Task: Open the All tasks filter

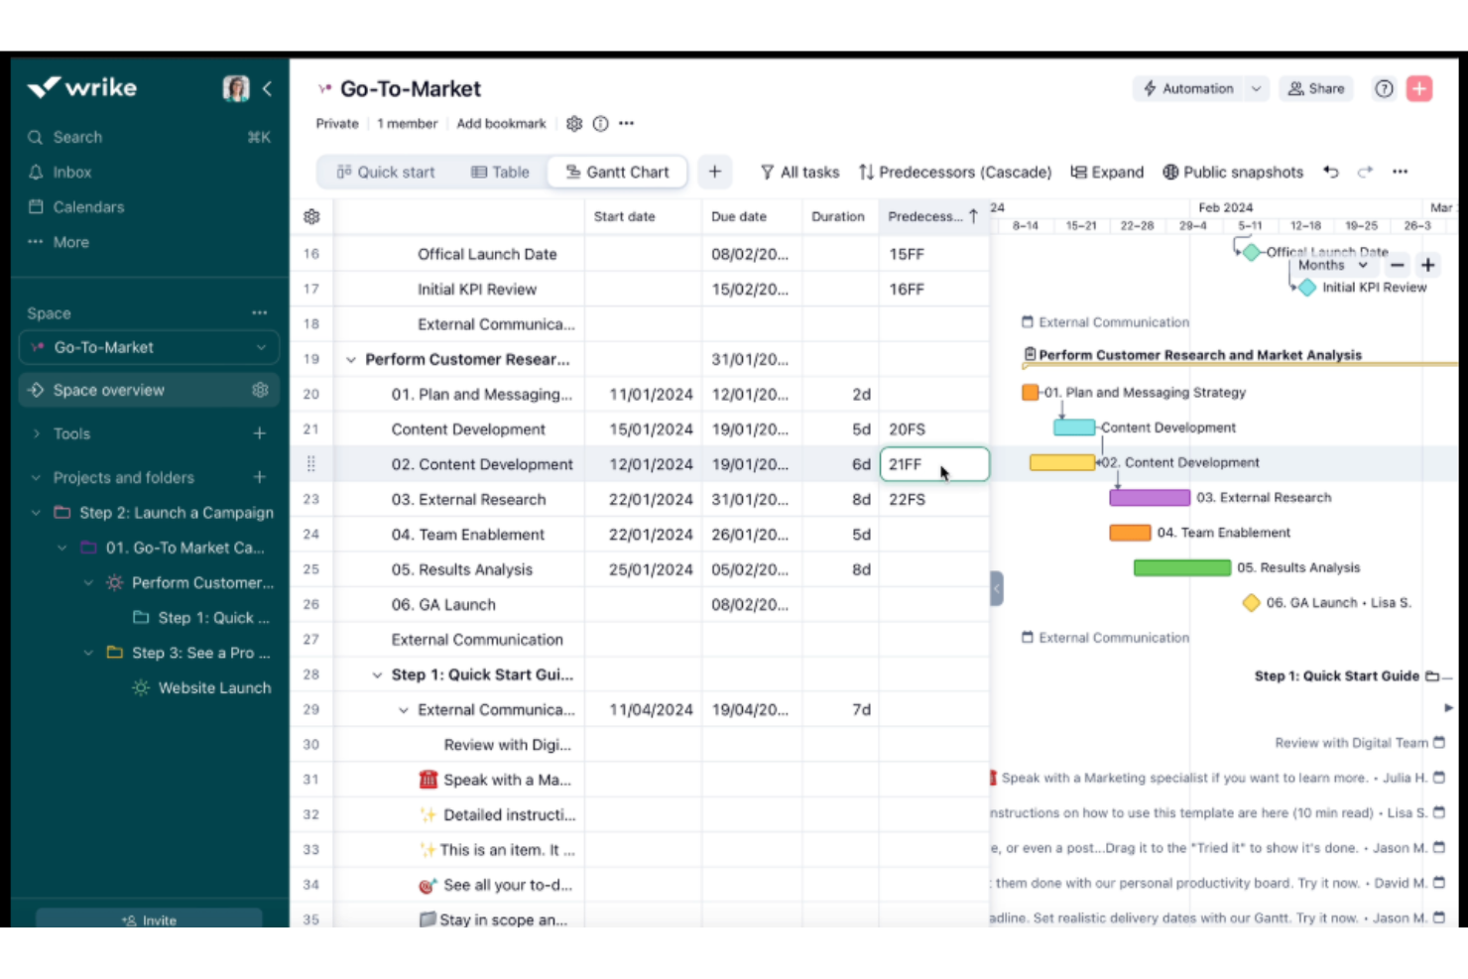Action: coord(799,172)
